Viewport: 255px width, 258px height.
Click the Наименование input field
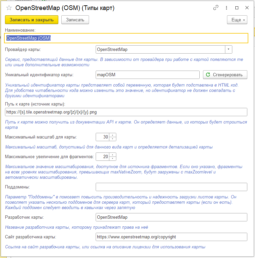tap(126, 38)
